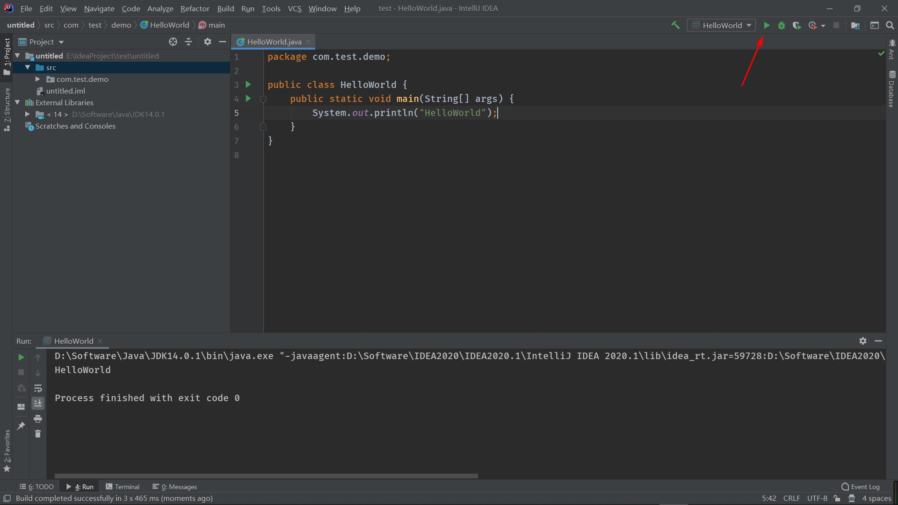Open the VCS menu
898x505 pixels.
tap(295, 8)
